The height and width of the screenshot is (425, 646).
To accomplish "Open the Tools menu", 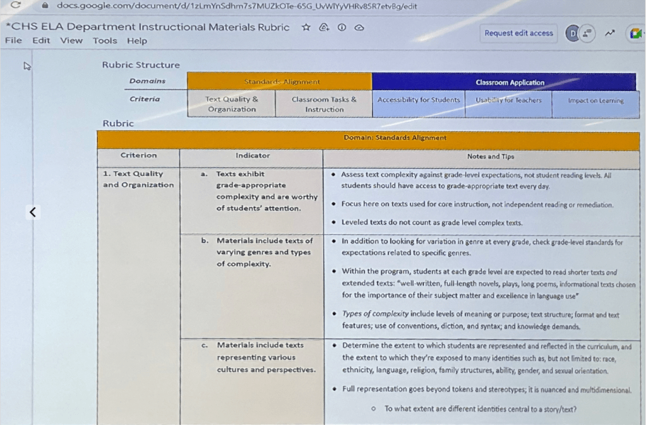I will (105, 41).
